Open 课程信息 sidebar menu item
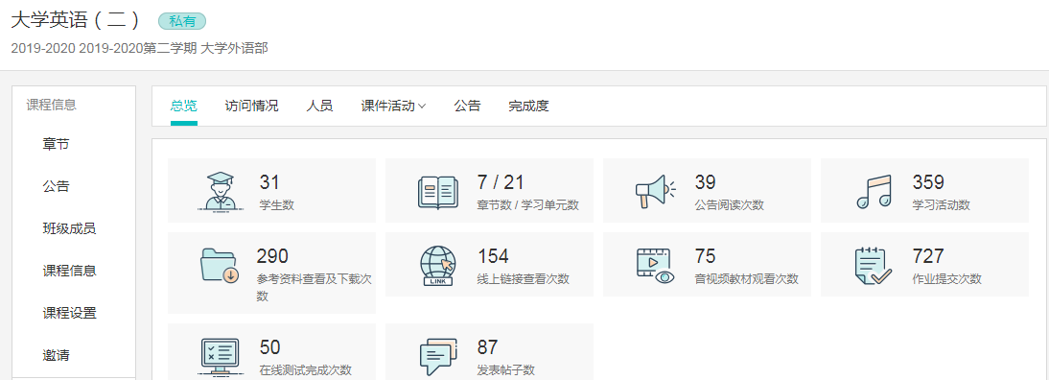Viewport: 1049px width, 380px height. (70, 271)
